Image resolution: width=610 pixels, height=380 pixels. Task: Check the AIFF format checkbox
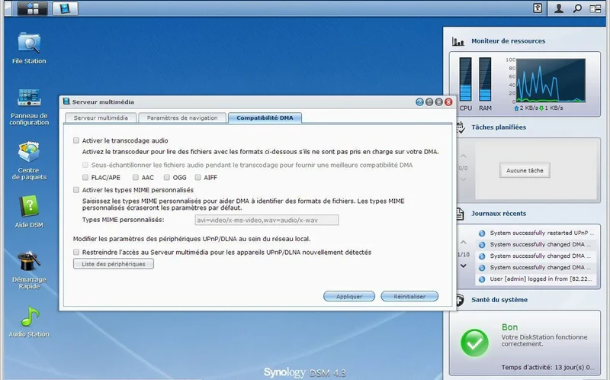[x=197, y=178]
